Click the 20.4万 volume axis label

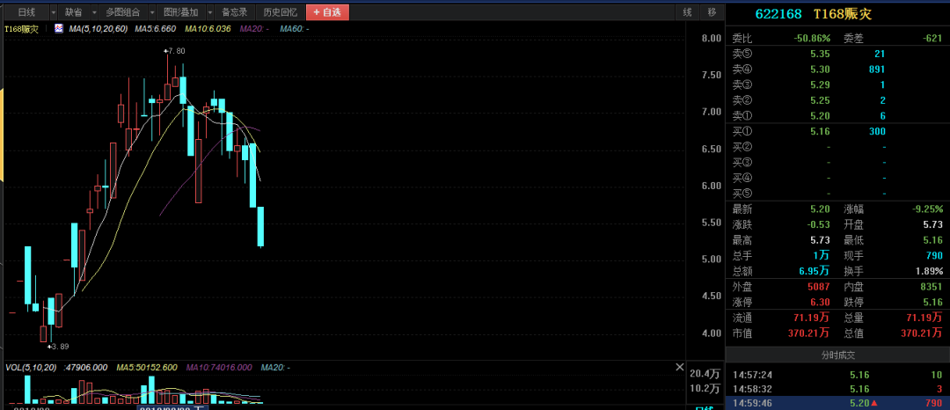click(x=705, y=373)
